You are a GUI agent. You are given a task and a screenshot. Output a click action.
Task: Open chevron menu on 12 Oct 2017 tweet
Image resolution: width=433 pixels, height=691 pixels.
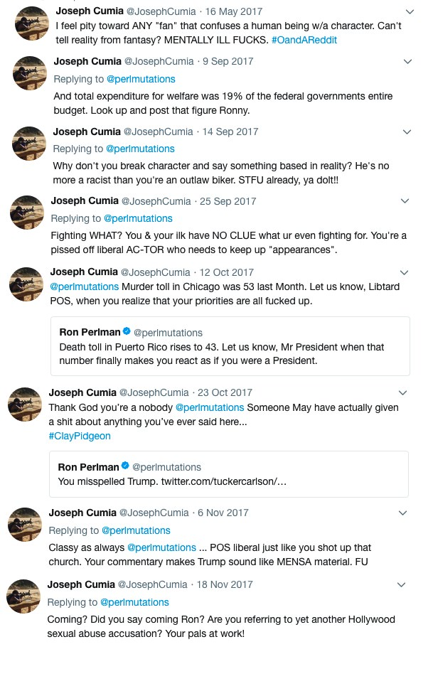click(404, 272)
